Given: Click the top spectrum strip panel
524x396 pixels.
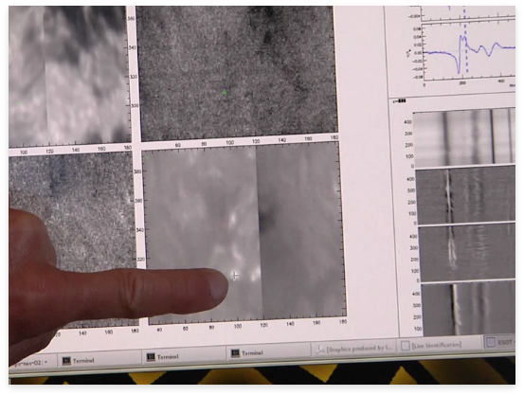Looking at the screenshot, I should tap(464, 137).
